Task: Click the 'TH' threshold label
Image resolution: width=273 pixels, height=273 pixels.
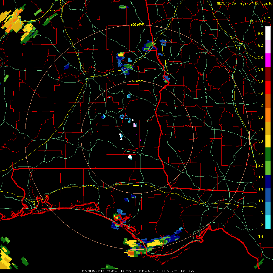Action: tap(261, 237)
